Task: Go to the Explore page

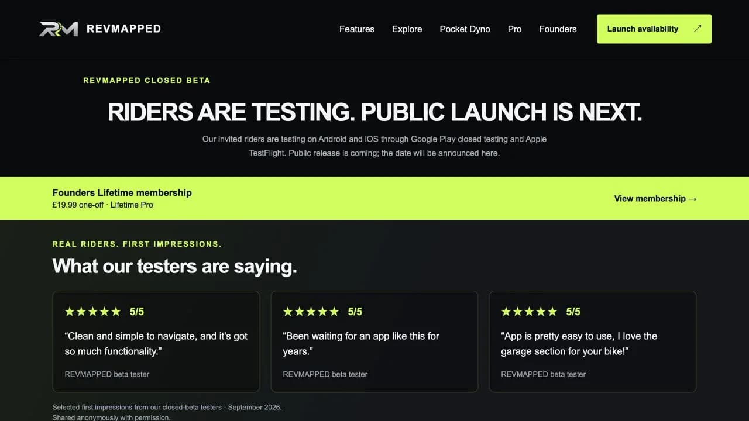Action: 407,29
